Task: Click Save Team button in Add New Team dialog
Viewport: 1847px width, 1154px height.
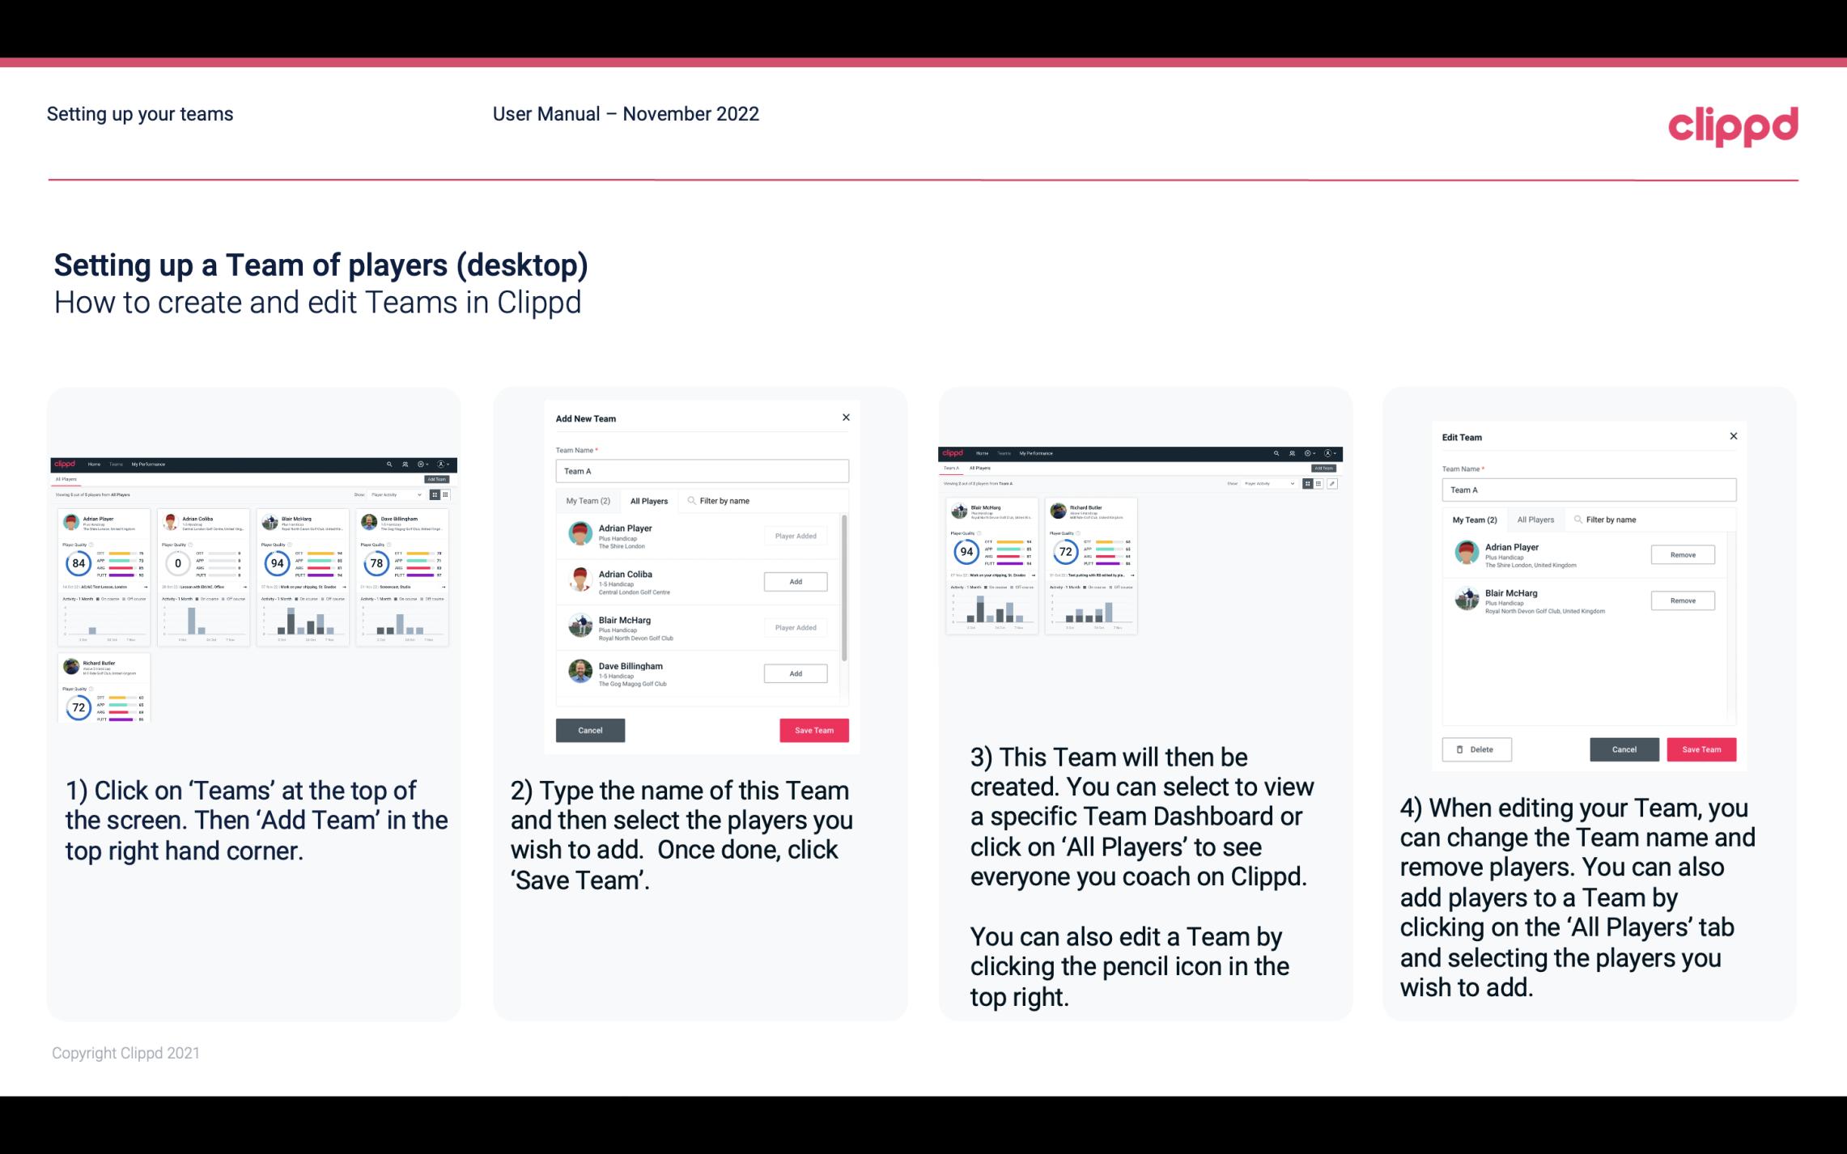Action: click(x=813, y=728)
